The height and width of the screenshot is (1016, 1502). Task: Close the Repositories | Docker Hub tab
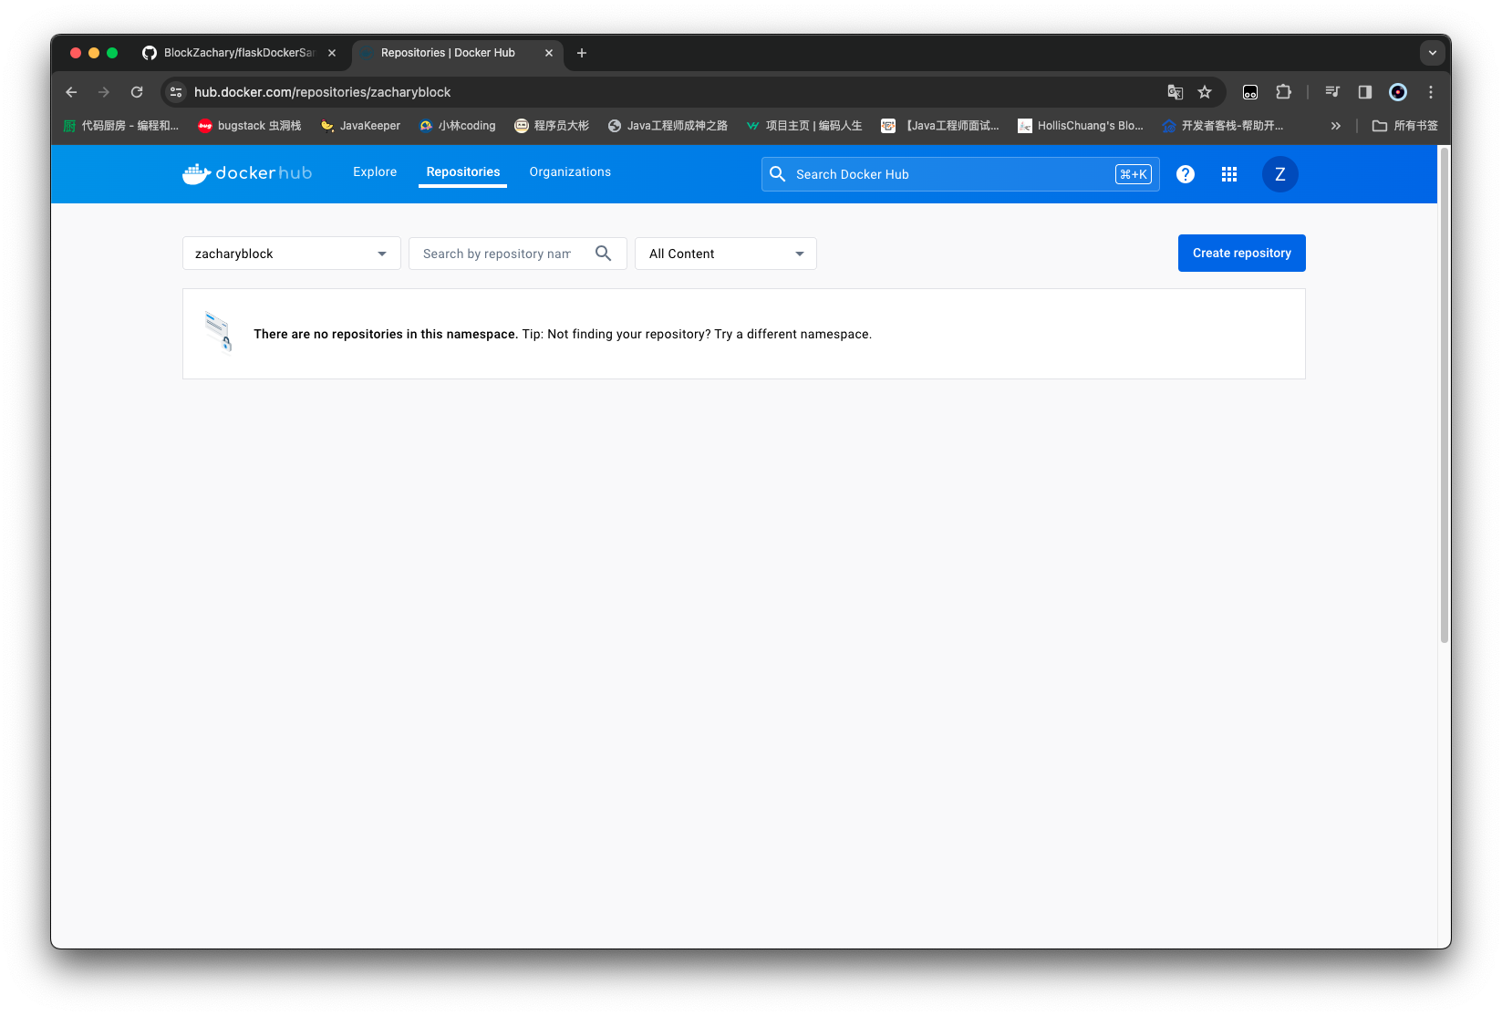click(x=549, y=53)
